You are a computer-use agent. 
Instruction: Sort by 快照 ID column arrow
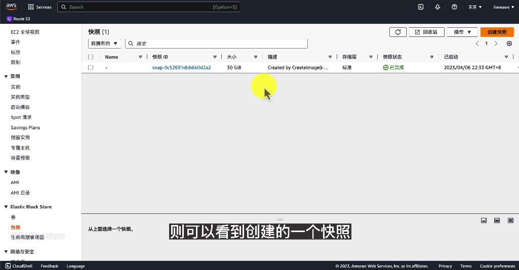(x=215, y=57)
